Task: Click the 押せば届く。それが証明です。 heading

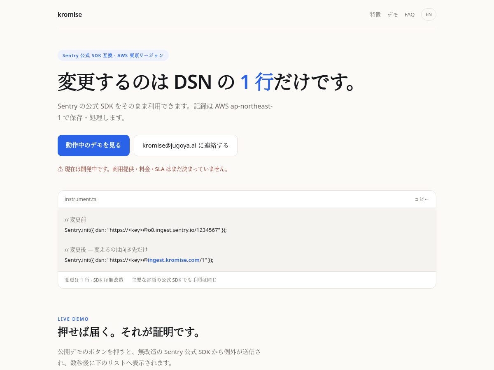Action: click(130, 332)
